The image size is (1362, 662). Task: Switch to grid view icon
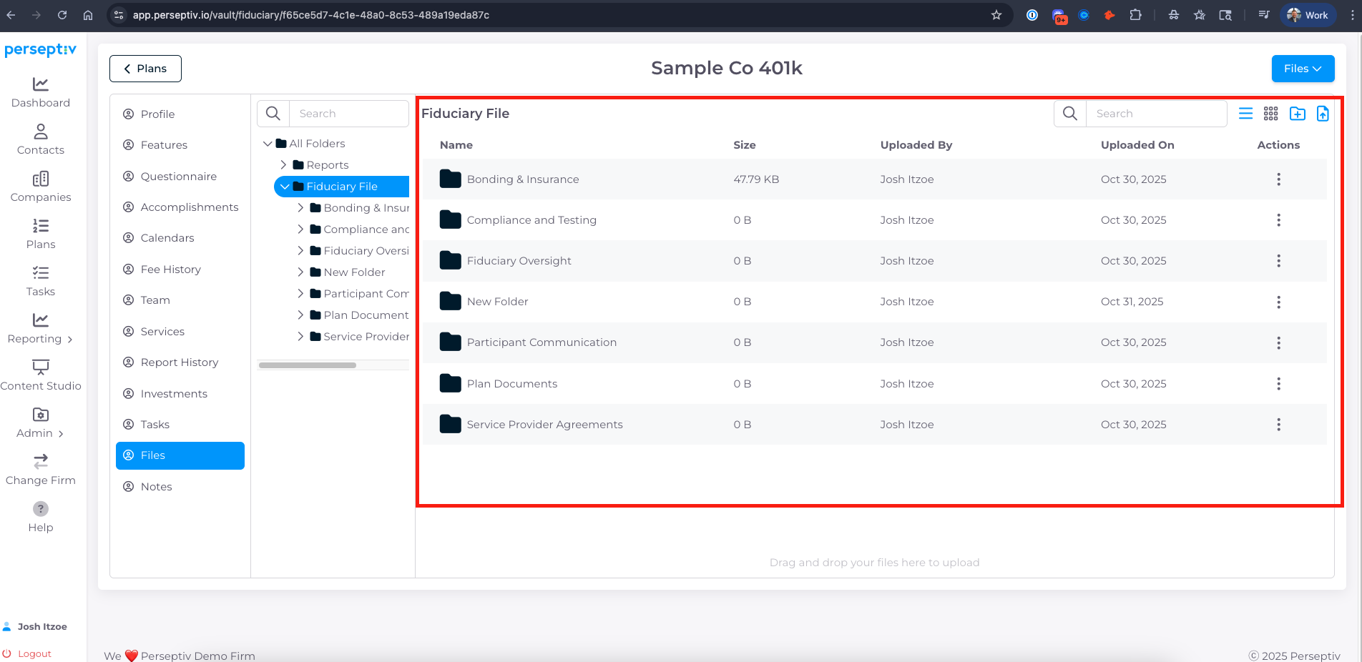[1270, 114]
